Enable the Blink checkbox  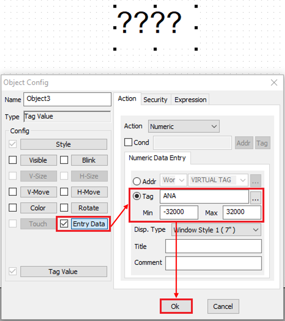64,160
